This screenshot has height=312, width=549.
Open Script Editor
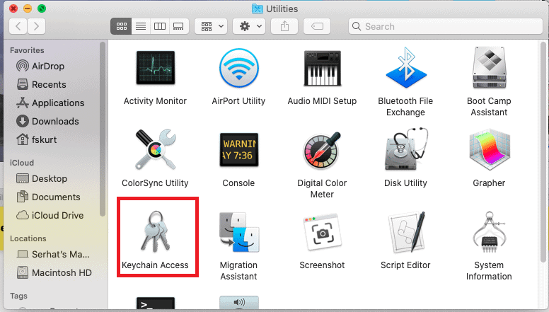tap(406, 232)
